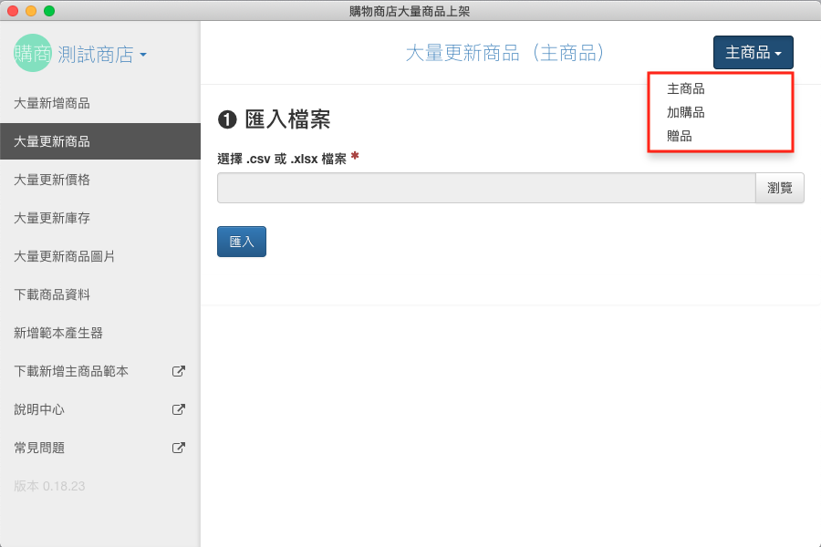Click external-link icon beside 下載新增主商品範本
821x547 pixels.
(x=179, y=371)
